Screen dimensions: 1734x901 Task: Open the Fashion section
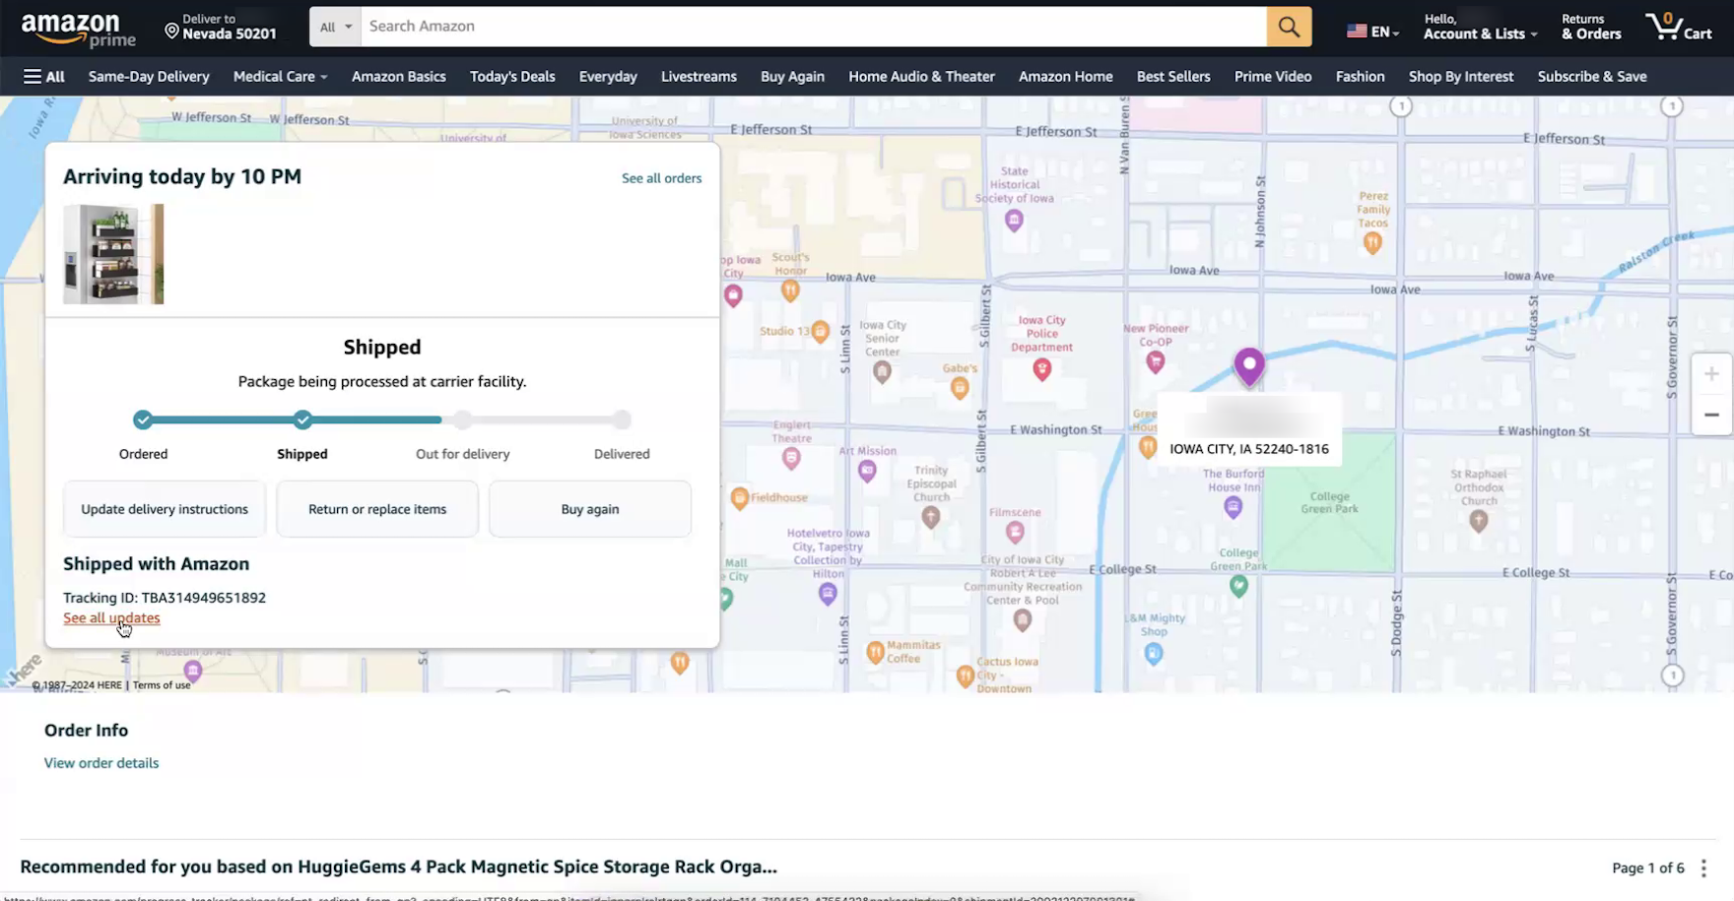click(1360, 77)
